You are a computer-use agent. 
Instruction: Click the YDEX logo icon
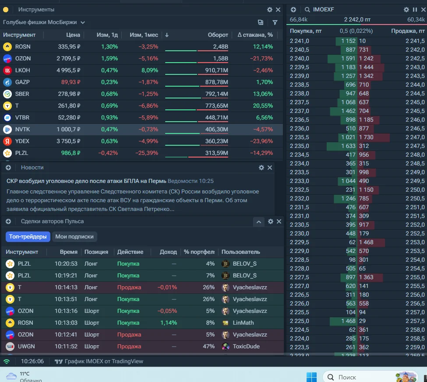coord(7,141)
